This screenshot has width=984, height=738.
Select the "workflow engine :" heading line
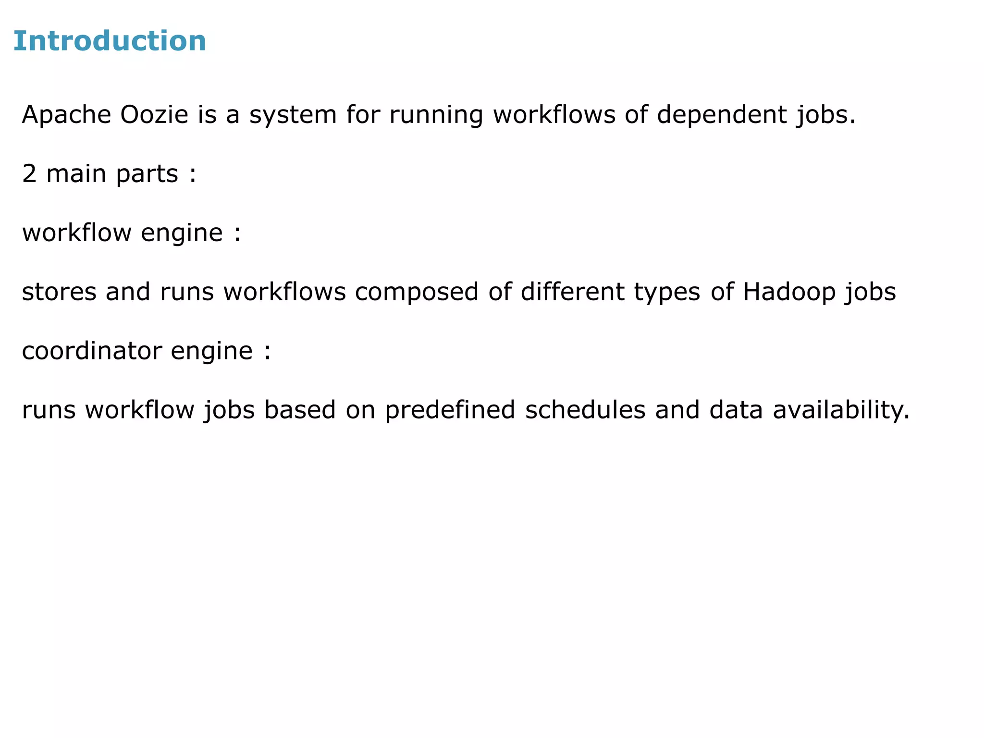[x=131, y=233]
